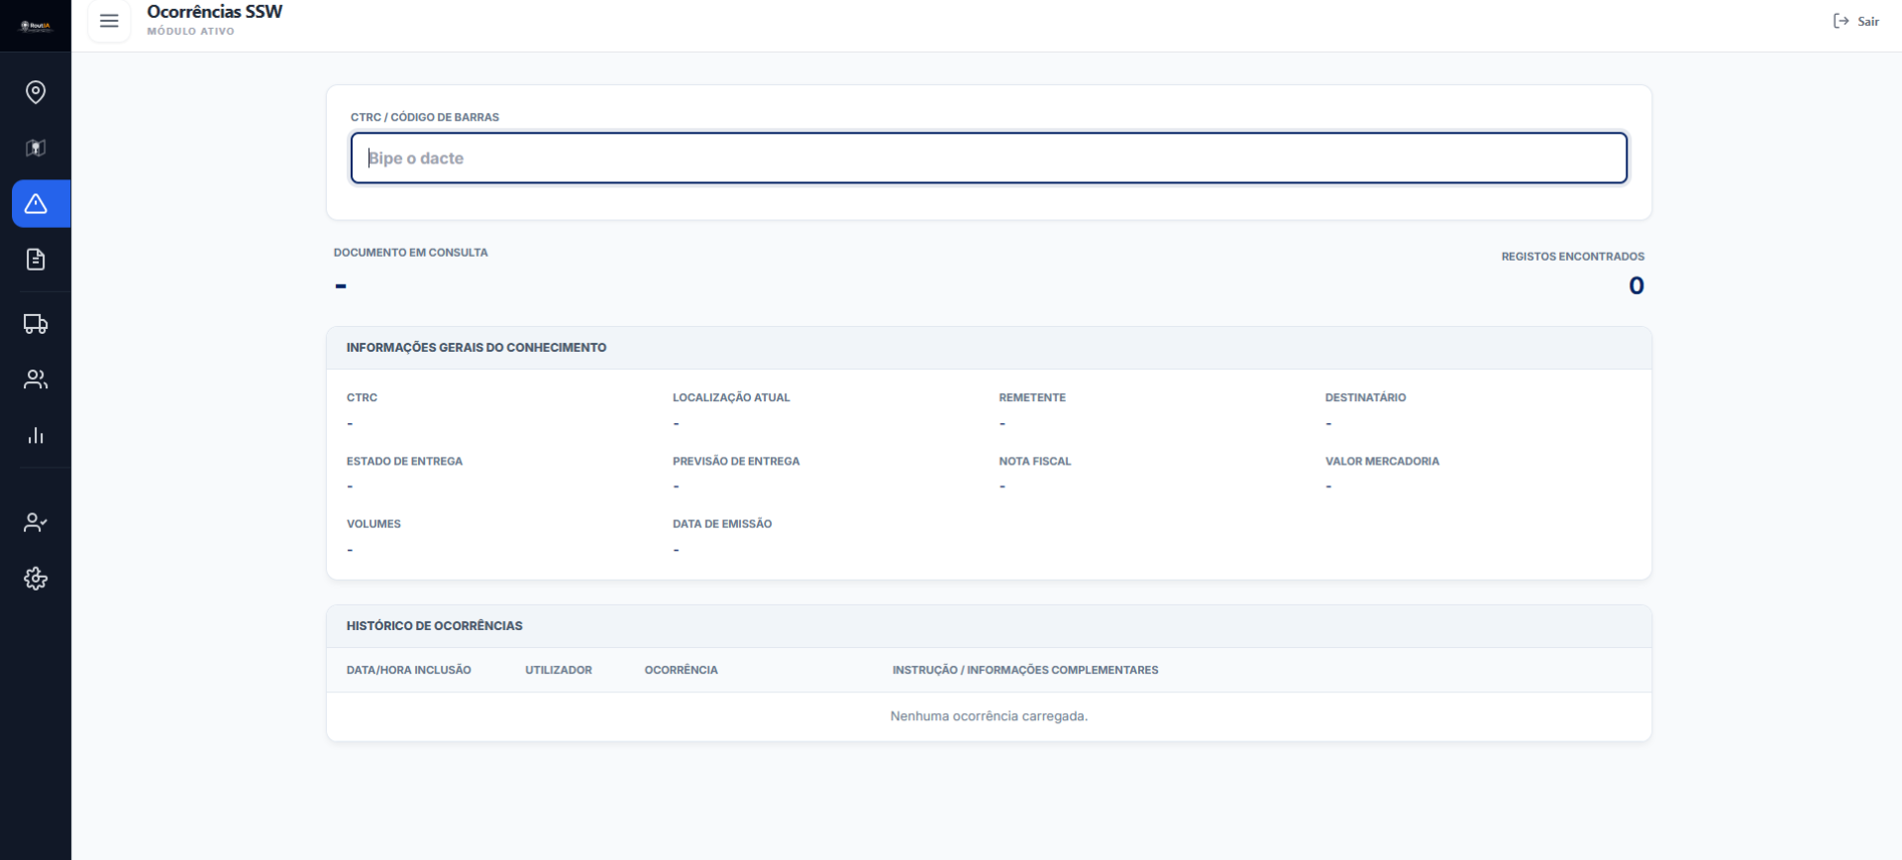Image resolution: width=1902 pixels, height=860 pixels.
Task: Click the INFORMAÇÕES GERAIS DO CONHECIMENTO header
Action: (476, 348)
